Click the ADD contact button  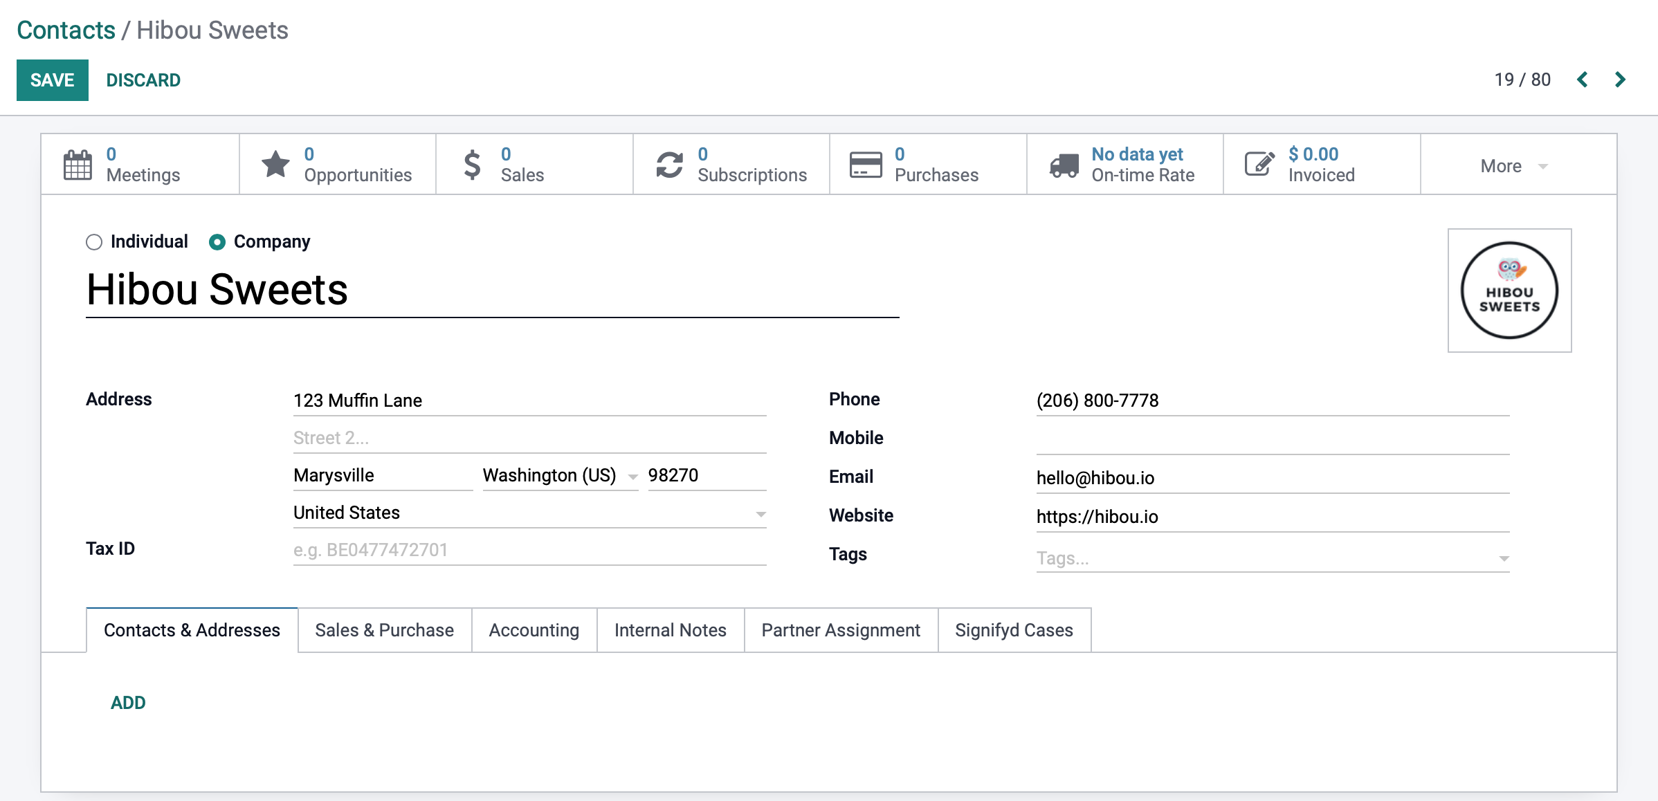click(x=127, y=701)
